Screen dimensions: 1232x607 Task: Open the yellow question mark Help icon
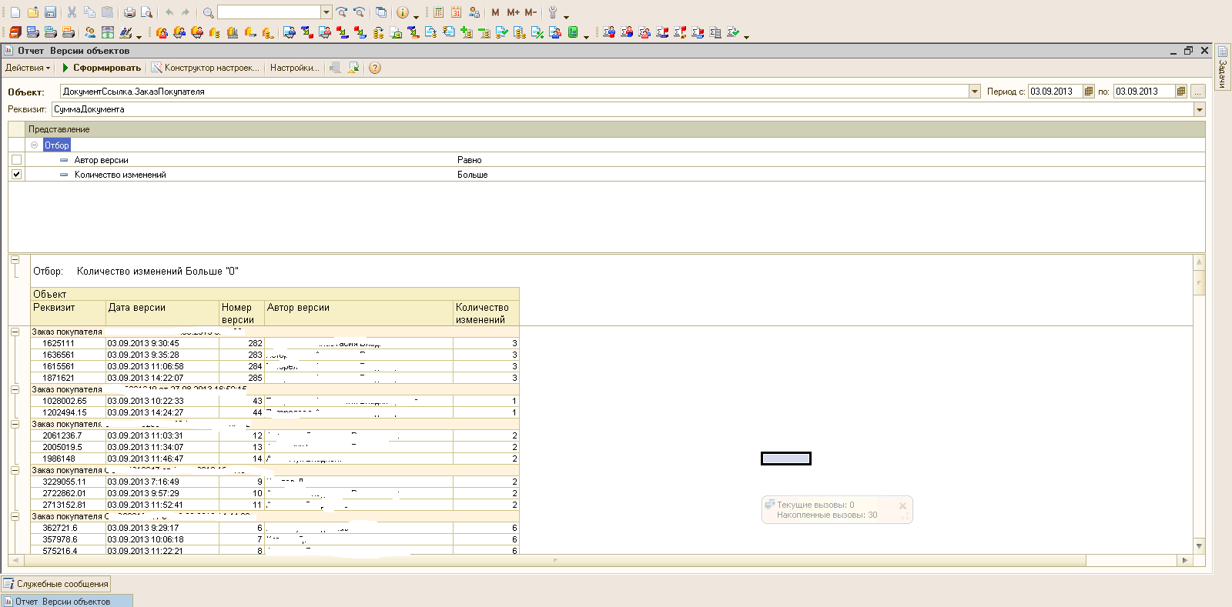coord(374,68)
